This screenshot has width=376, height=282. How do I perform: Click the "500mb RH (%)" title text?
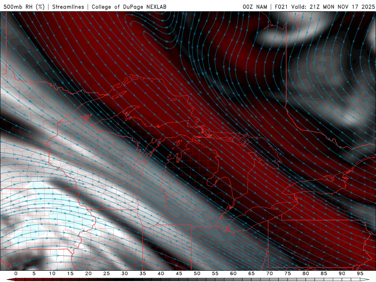[24, 7]
